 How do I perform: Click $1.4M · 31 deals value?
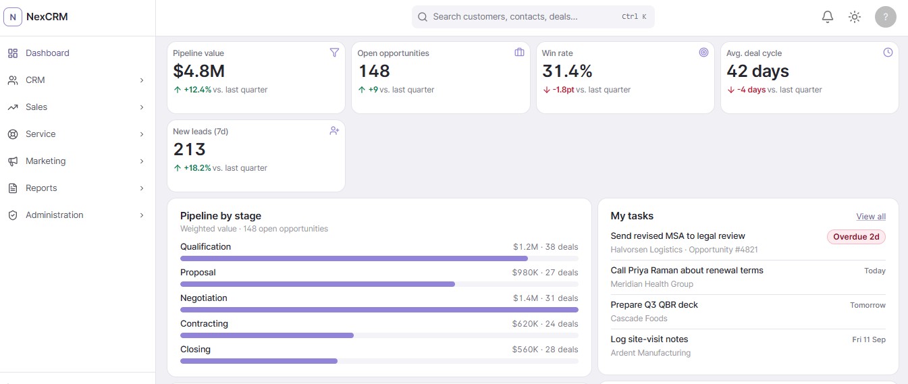click(x=545, y=298)
